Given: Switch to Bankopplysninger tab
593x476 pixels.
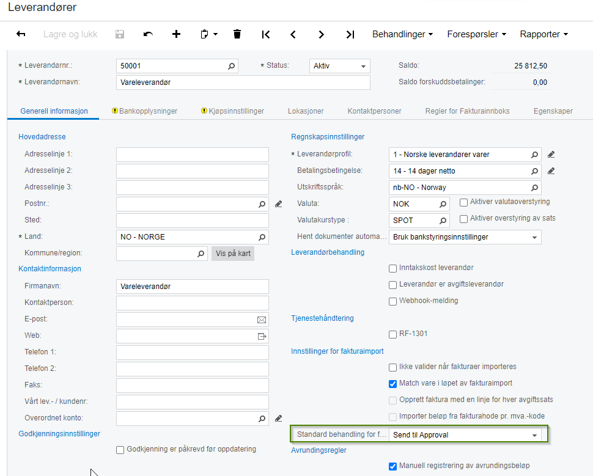Looking at the screenshot, I should [x=144, y=111].
